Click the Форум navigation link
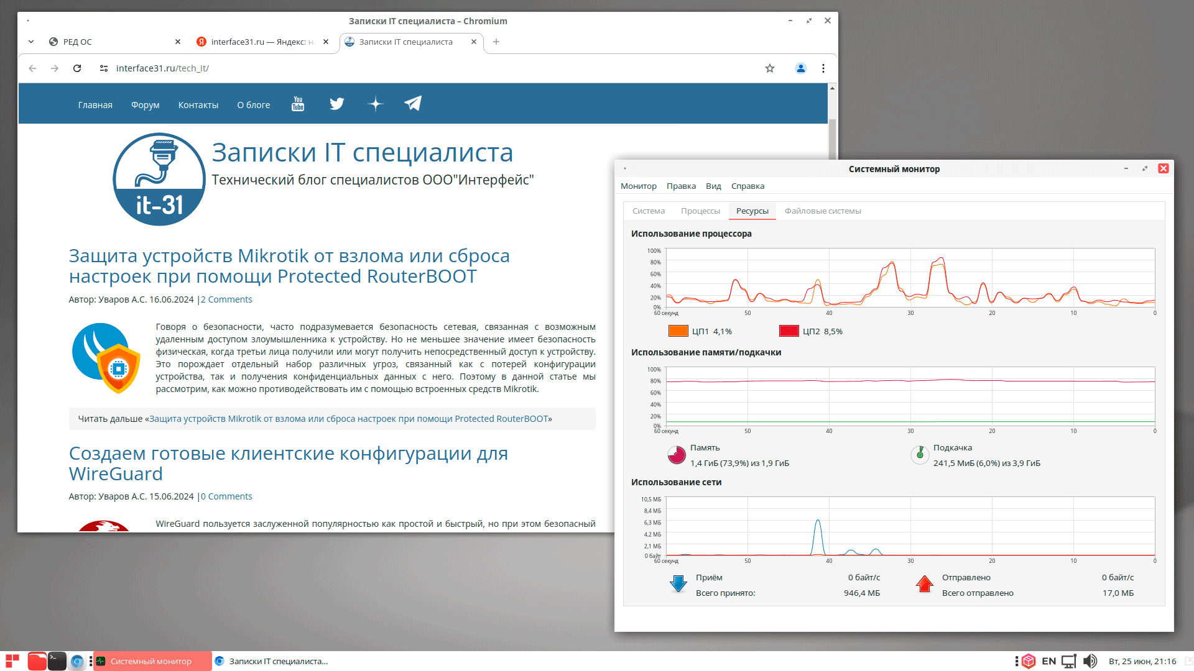The width and height of the screenshot is (1194, 671). pos(145,105)
